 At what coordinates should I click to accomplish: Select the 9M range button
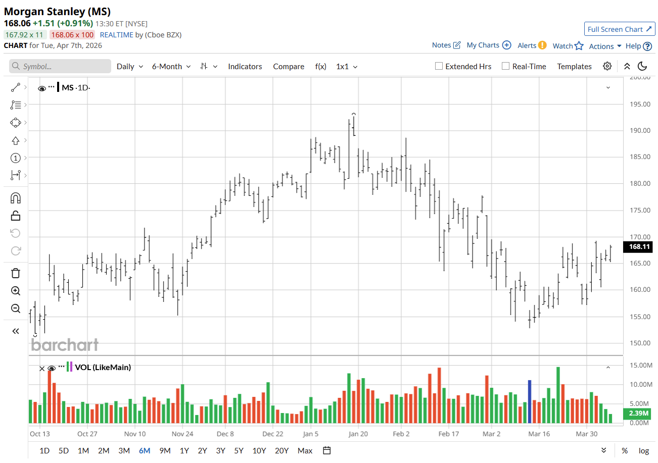(165, 450)
